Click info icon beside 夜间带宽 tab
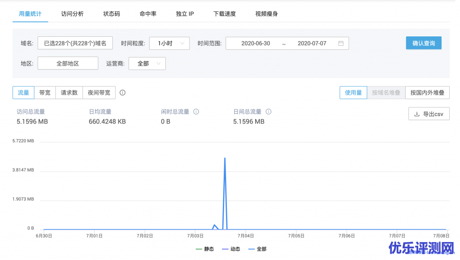The height and width of the screenshot is (260, 460). pyautogui.click(x=123, y=93)
